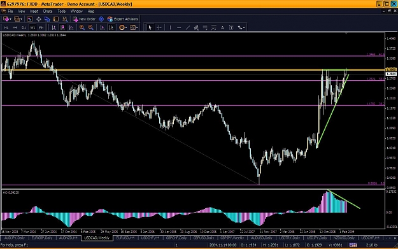Select the horizontal line tool

(179, 27)
